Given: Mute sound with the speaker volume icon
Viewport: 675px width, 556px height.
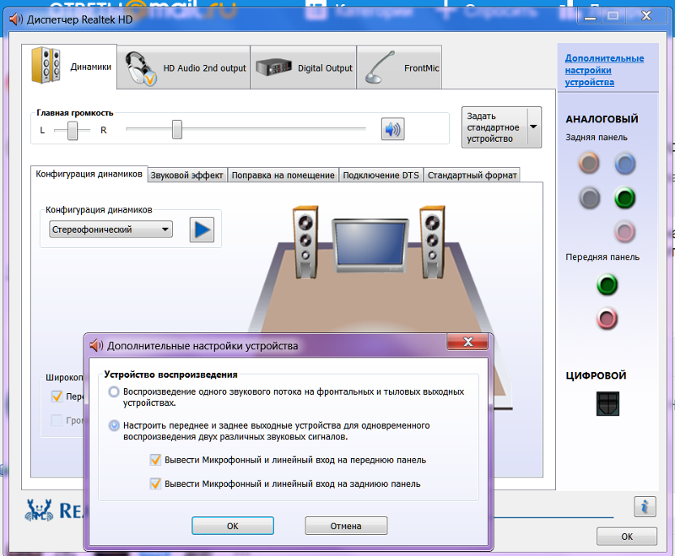Looking at the screenshot, I should point(392,129).
